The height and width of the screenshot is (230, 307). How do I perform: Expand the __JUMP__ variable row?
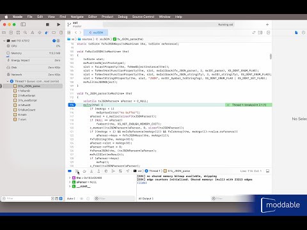70,187
